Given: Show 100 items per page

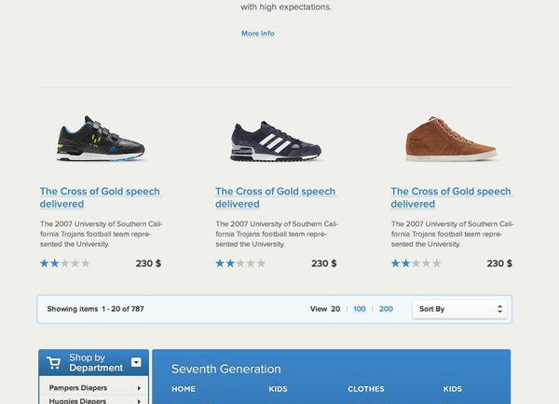Looking at the screenshot, I should click(360, 309).
